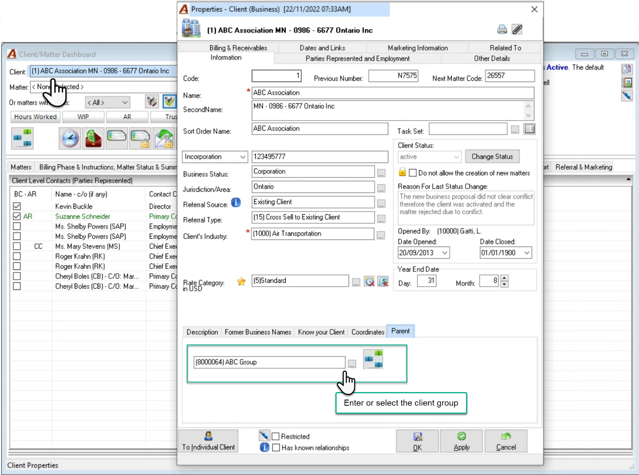
Task: Toggle the Suzanne Schneider AR checkbox
Action: coord(17,216)
